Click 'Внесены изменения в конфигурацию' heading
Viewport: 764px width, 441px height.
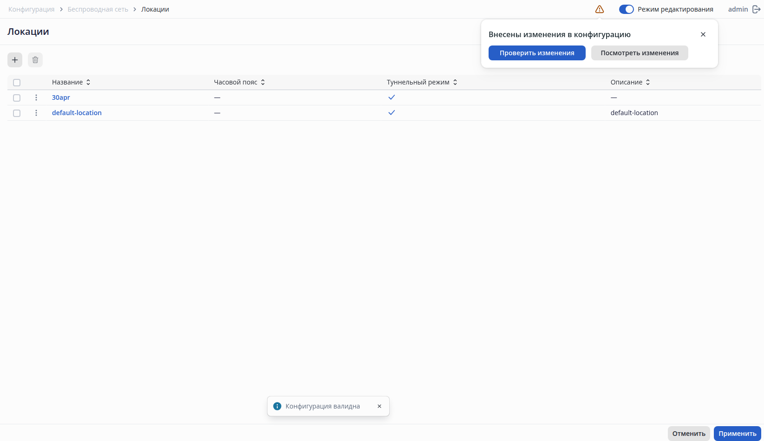coord(560,34)
